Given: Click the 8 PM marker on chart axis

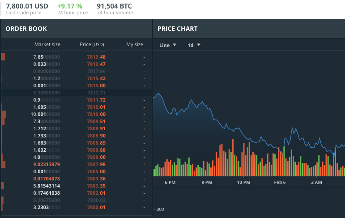Looking at the screenshot, I should click(206, 183).
